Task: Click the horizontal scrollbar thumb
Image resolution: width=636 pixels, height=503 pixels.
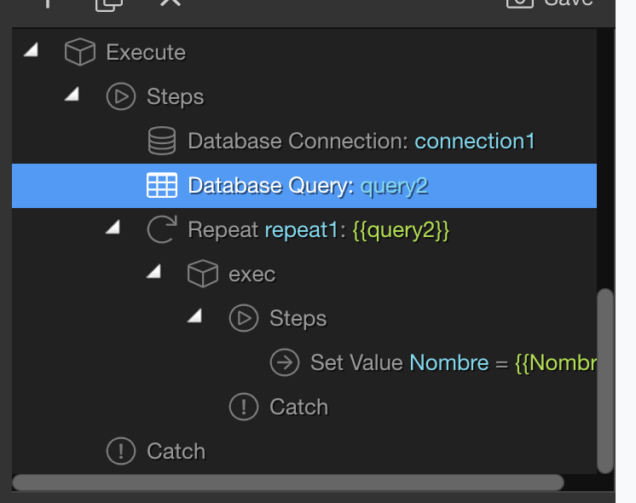Action: click(288, 483)
